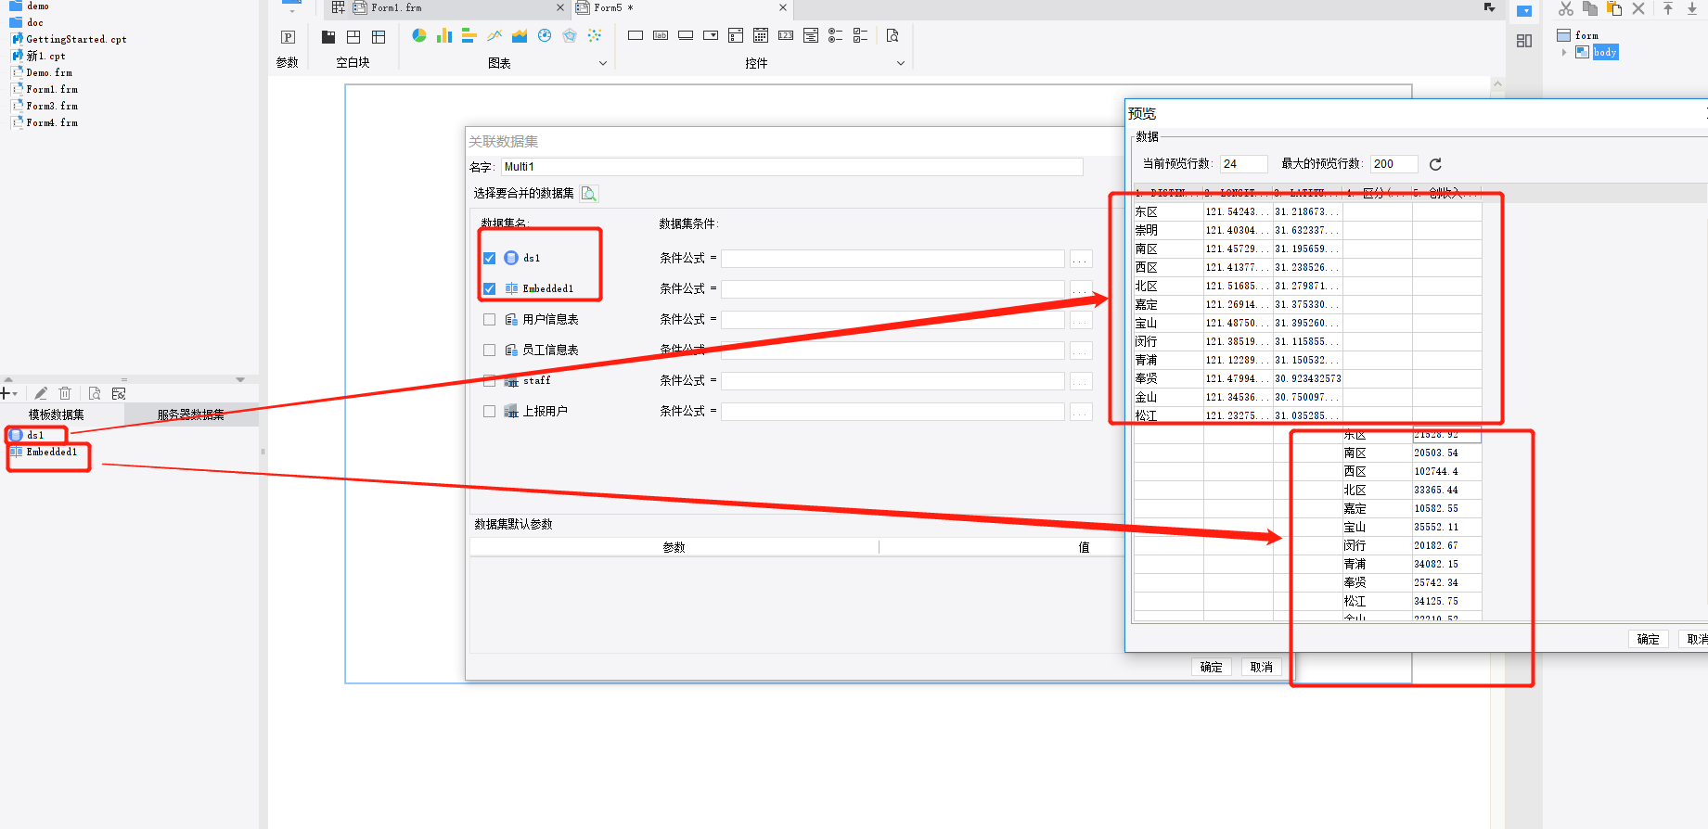Copy the selected widget in tree toolbar

[1590, 8]
